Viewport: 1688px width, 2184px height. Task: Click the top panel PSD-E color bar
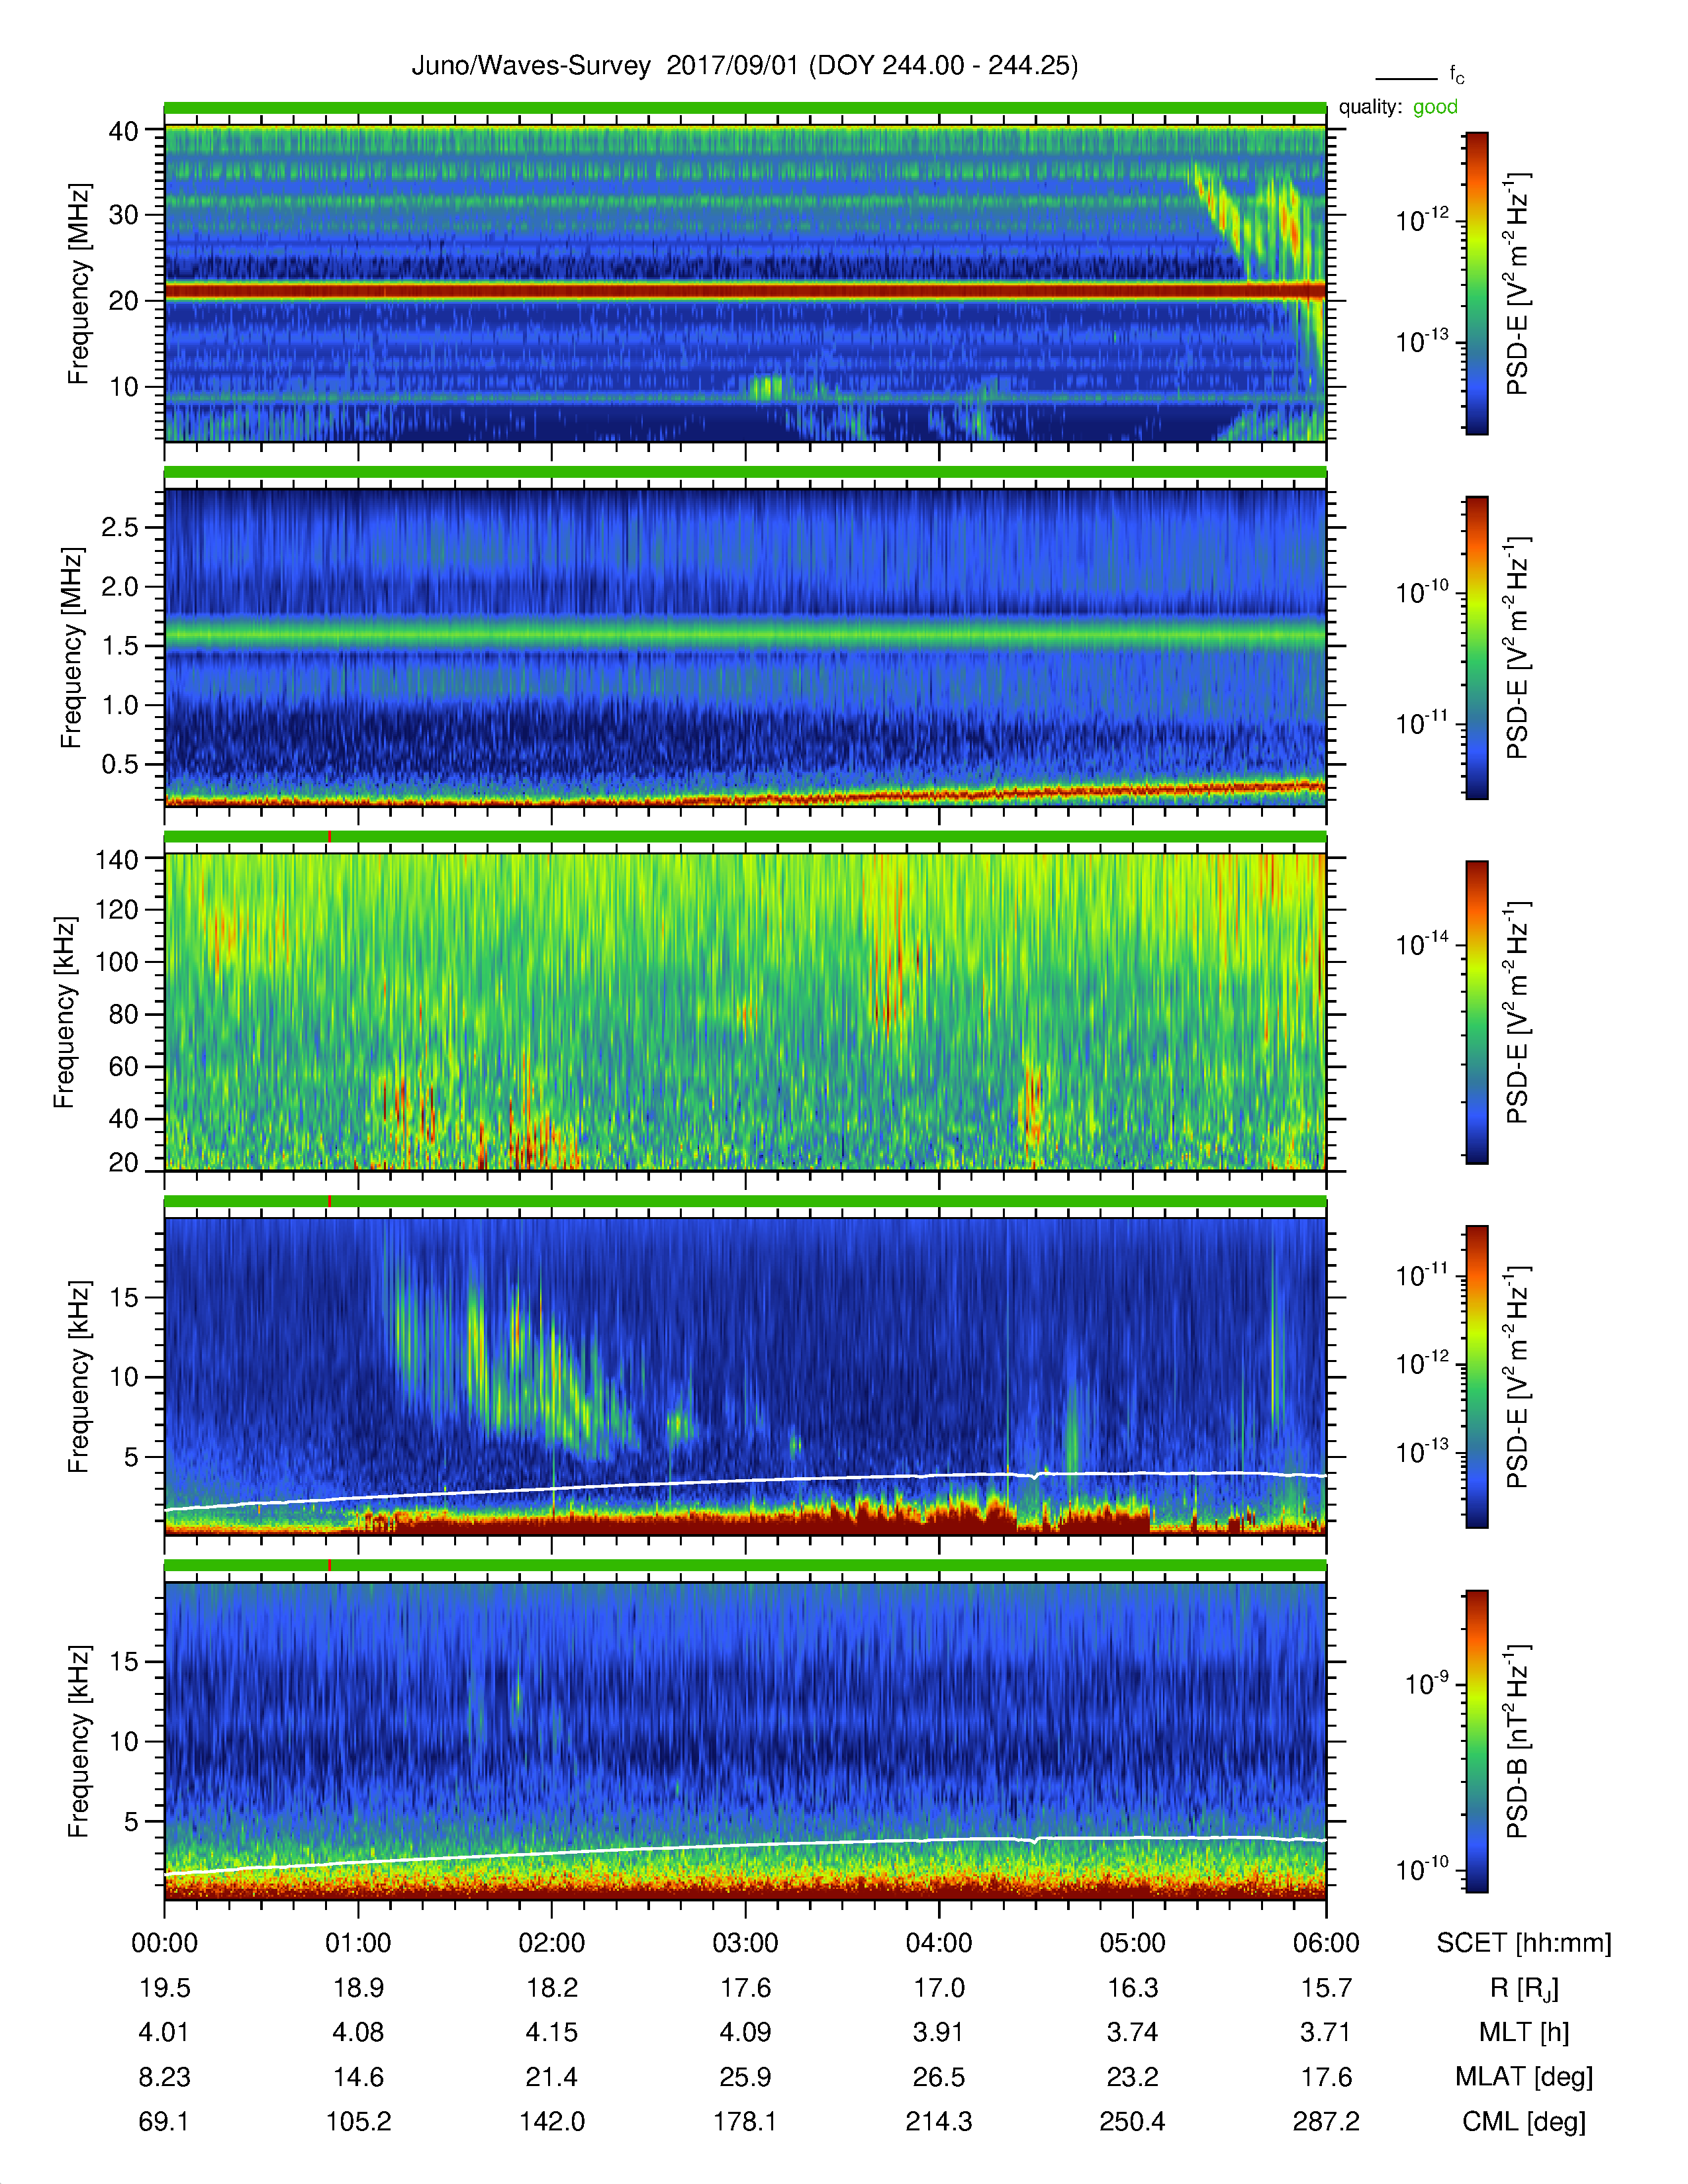click(x=1477, y=283)
